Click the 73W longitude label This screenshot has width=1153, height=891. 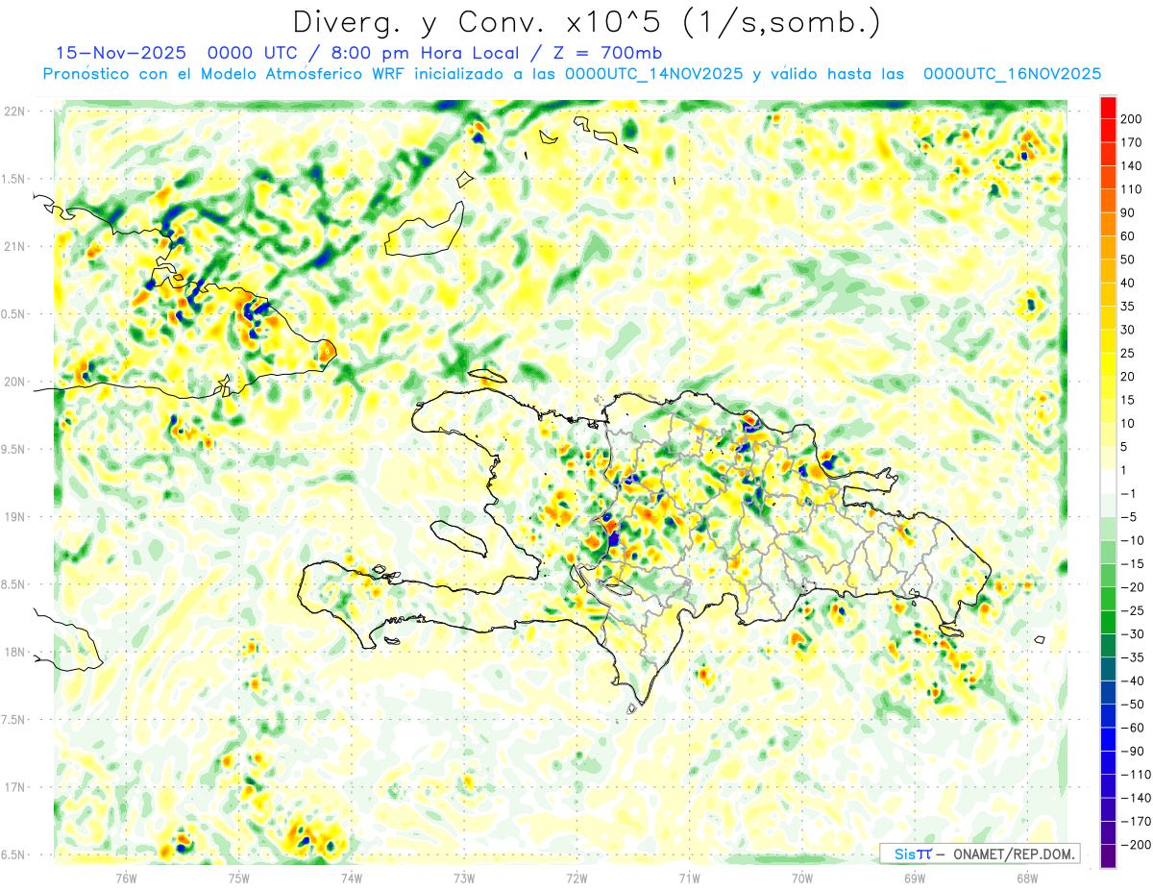(x=464, y=879)
